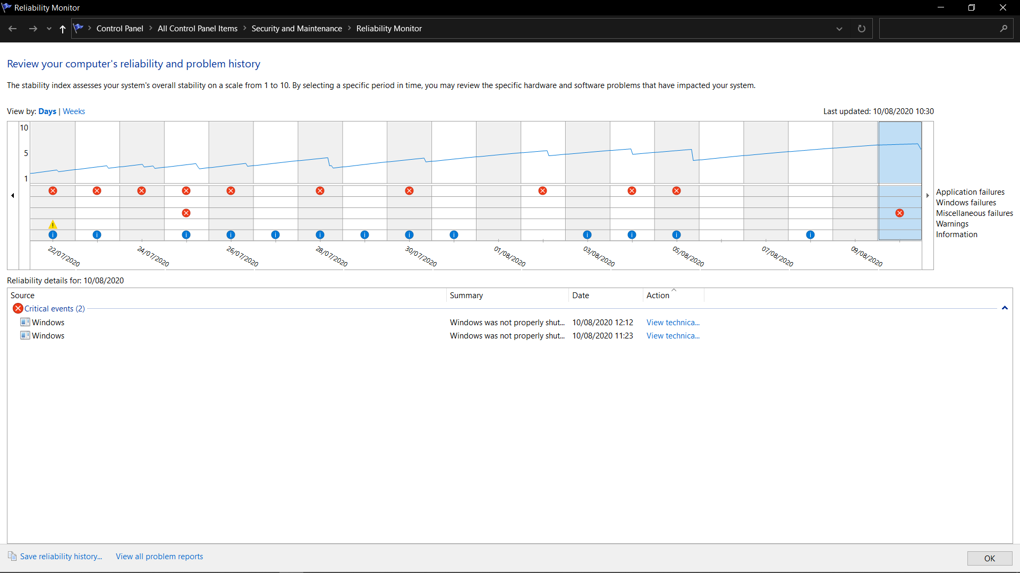Click the miscellaneous failure icon on 25/07/2020

(x=186, y=213)
